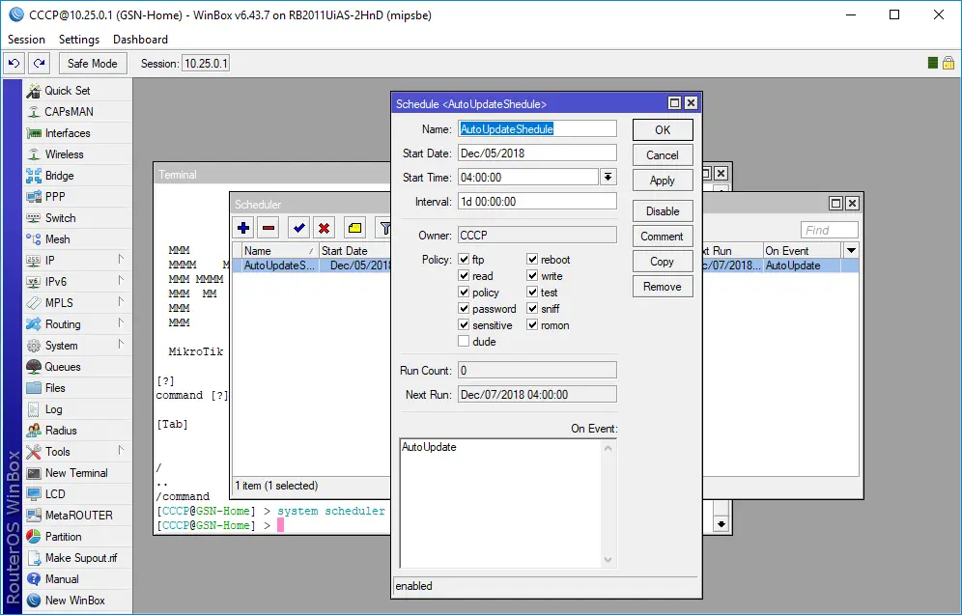
Task: Toggle the sniff policy checkbox
Action: 532,308
